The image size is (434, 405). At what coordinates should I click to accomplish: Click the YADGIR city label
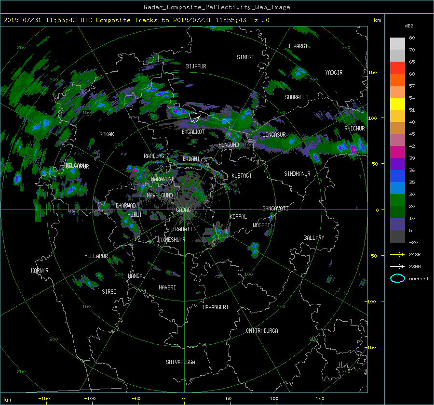click(x=334, y=73)
